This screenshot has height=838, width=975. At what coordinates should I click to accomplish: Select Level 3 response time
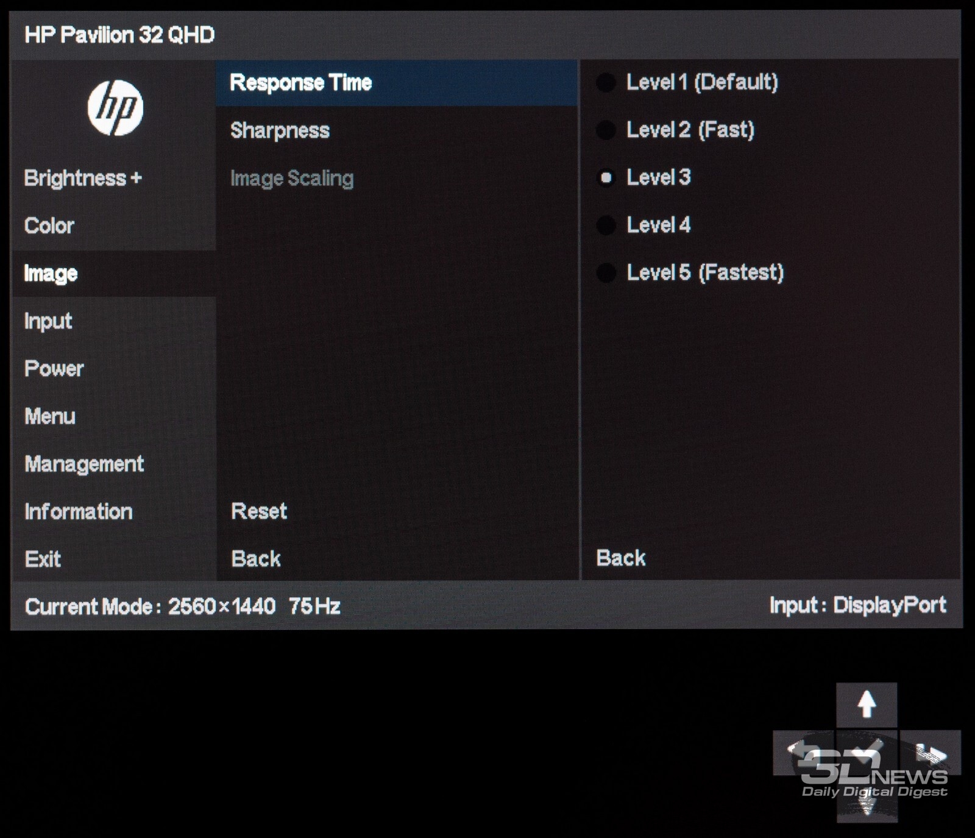point(643,177)
